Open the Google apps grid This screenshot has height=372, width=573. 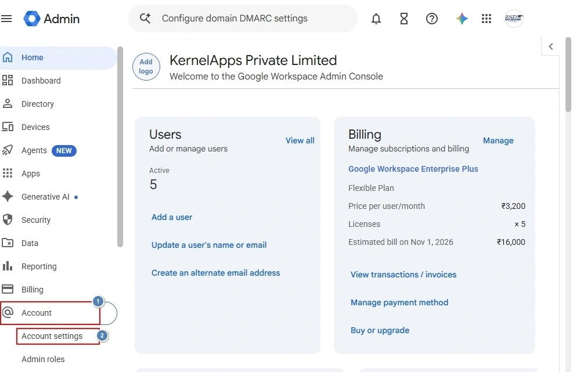coord(486,18)
